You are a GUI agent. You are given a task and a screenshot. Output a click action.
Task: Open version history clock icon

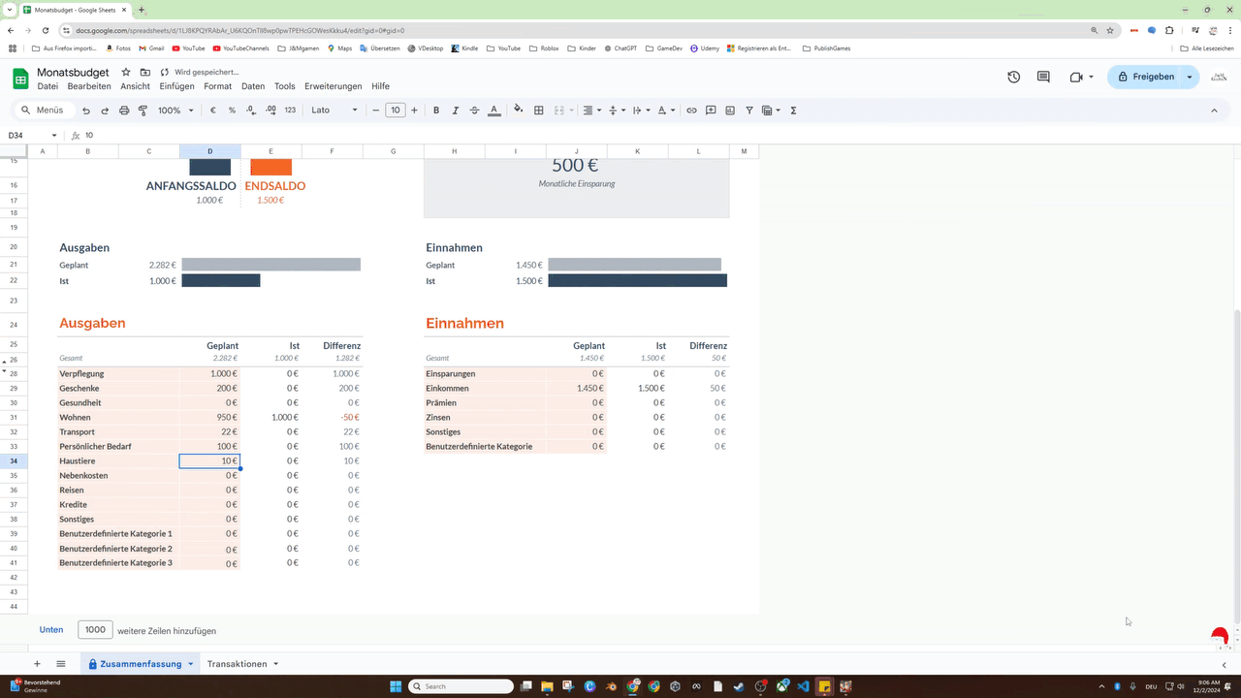point(1013,77)
